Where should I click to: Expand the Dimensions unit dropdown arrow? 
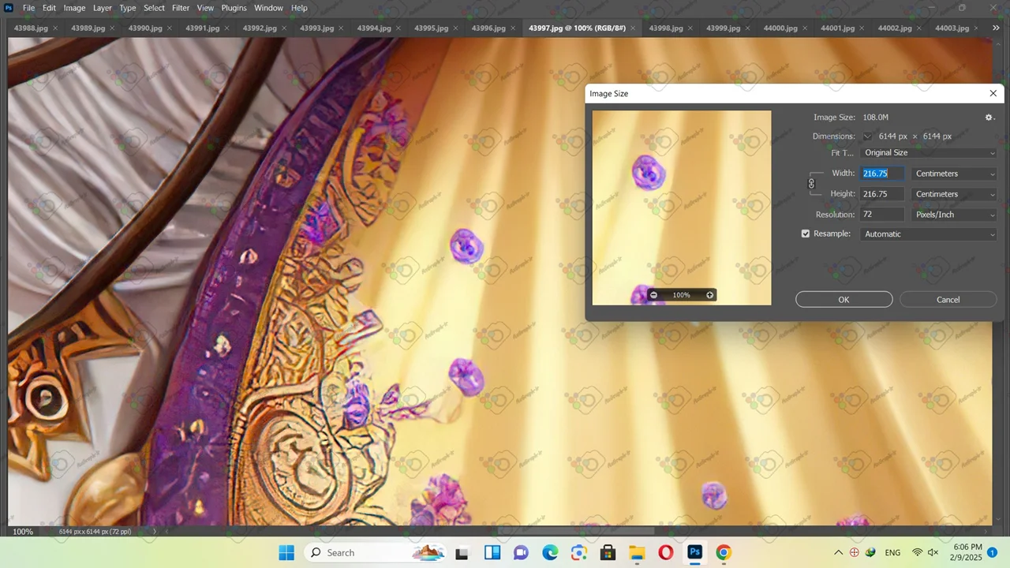pyautogui.click(x=867, y=136)
